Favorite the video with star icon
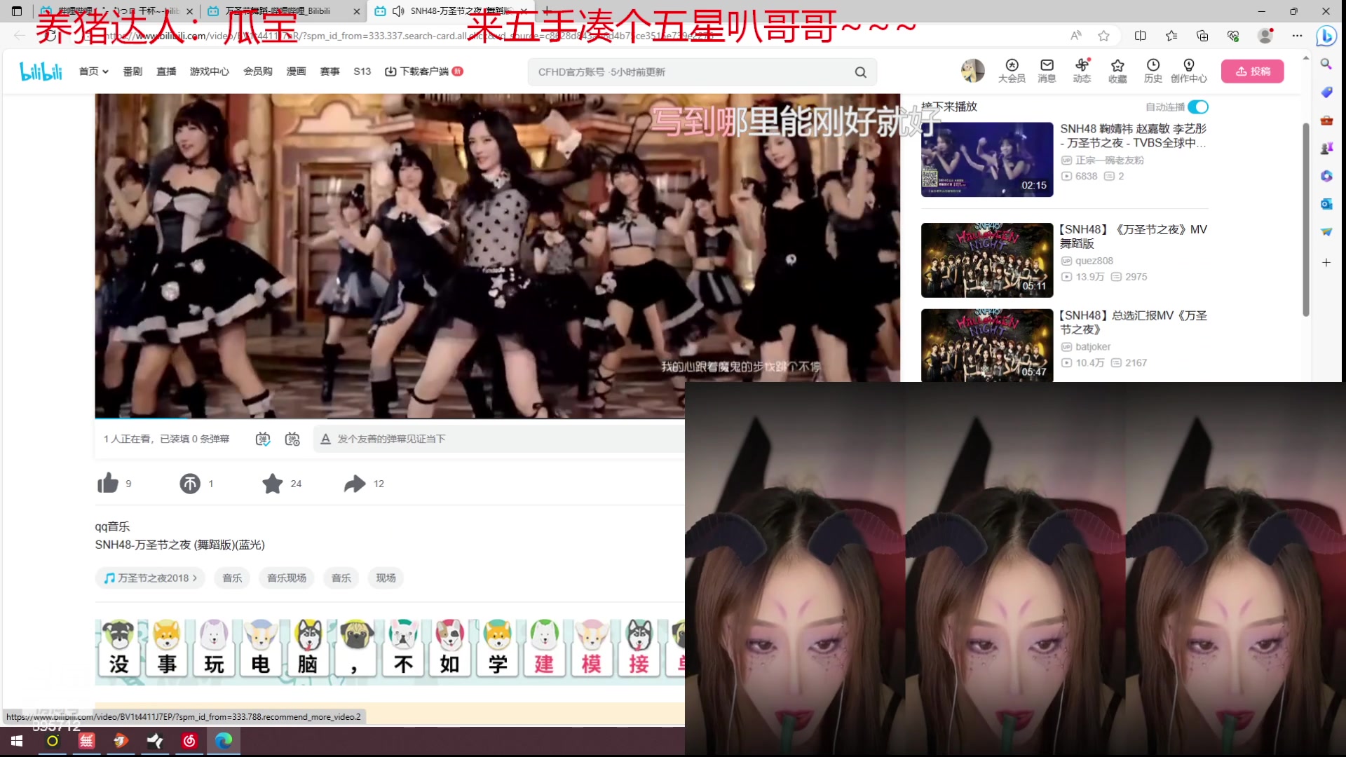Viewport: 1346px width, 757px height. (273, 484)
